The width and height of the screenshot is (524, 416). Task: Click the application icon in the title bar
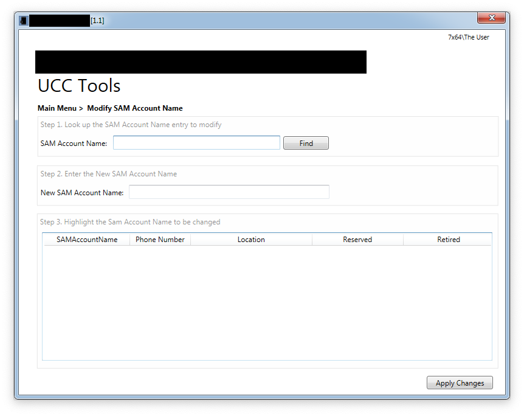(x=23, y=21)
